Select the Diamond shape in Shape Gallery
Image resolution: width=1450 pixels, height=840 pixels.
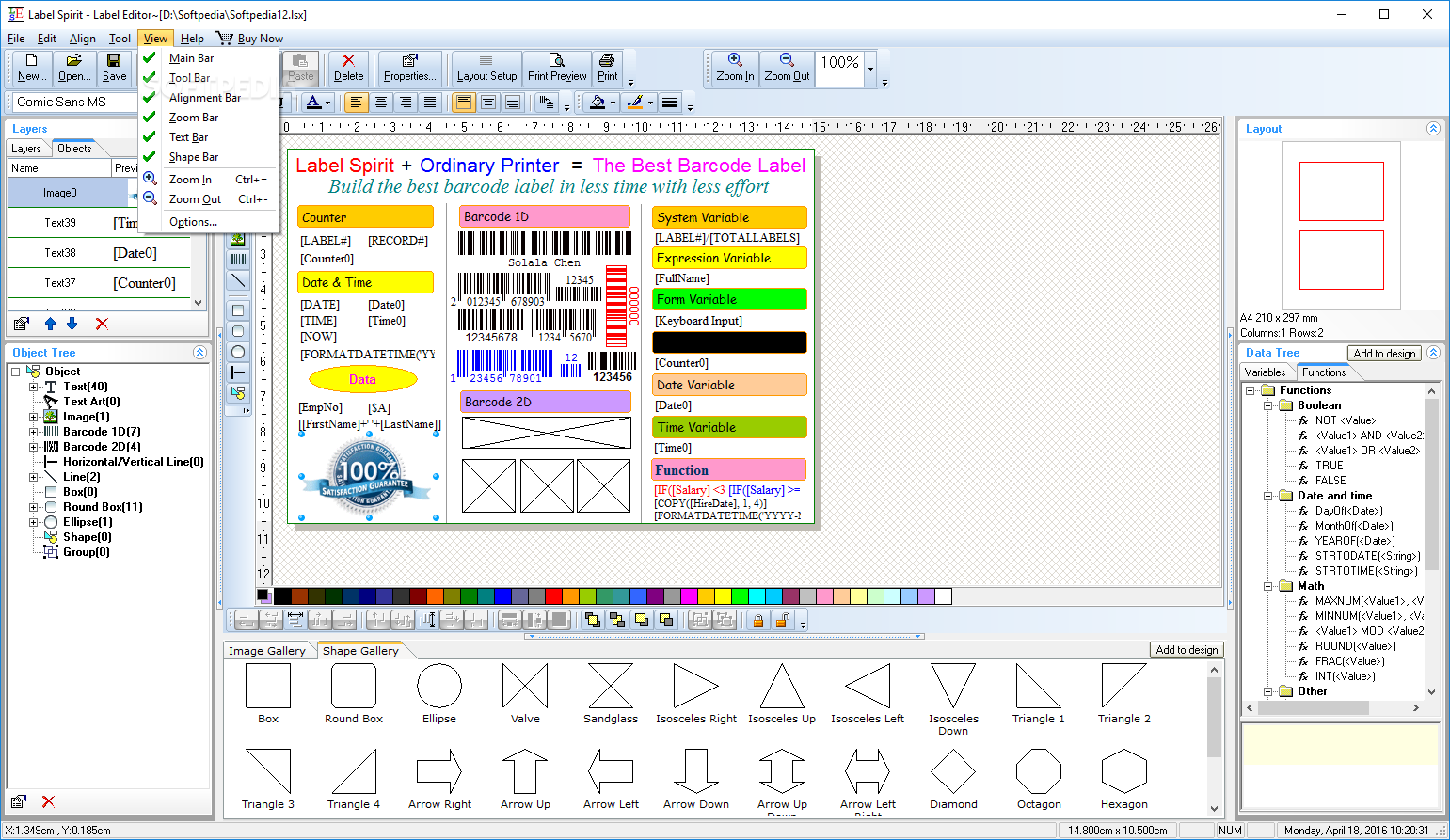point(953,779)
